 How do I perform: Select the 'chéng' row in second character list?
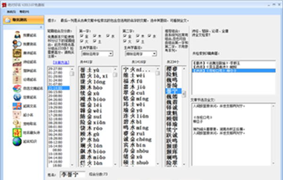(139, 139)
